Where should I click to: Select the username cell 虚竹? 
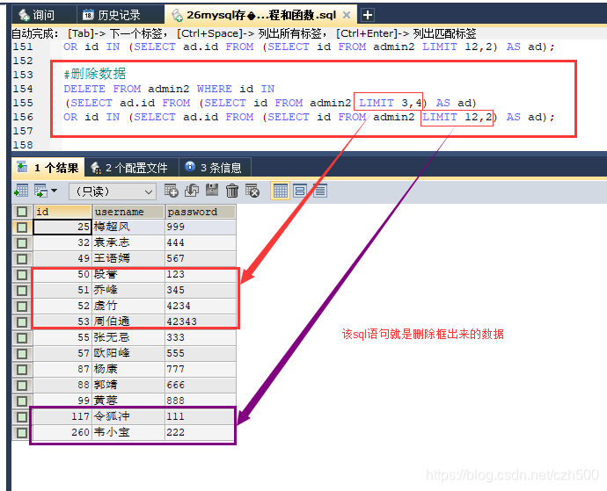pyautogui.click(x=128, y=307)
